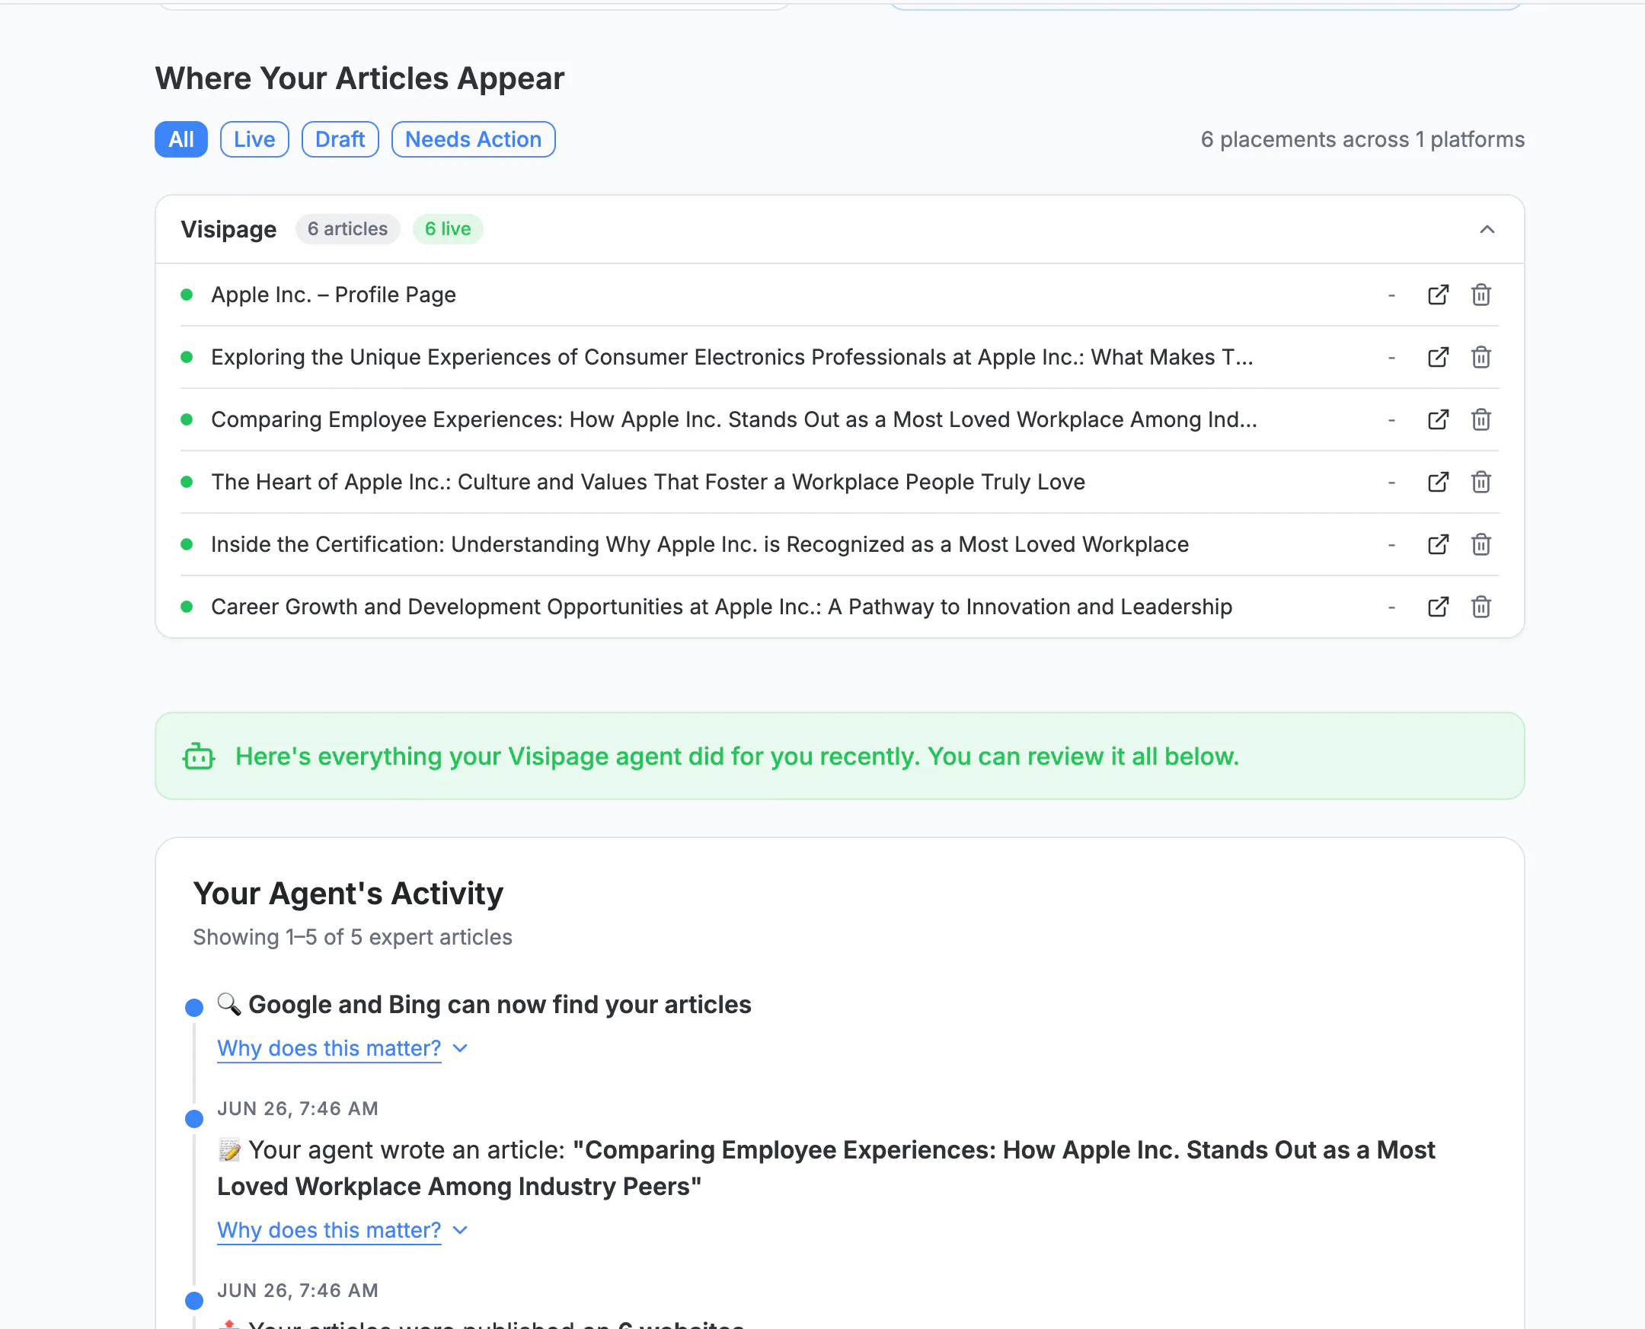Viewport: 1645px width, 1329px height.
Task: Click the Your Agent's Activity heading
Action: tap(349, 894)
